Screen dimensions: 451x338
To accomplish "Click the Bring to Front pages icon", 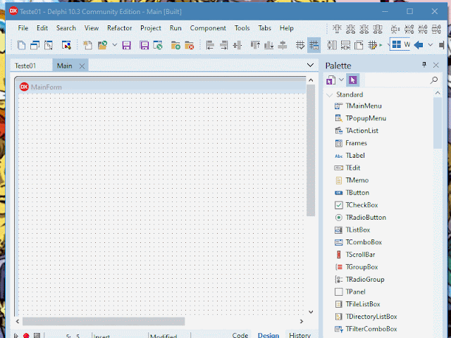I will [359, 45].
